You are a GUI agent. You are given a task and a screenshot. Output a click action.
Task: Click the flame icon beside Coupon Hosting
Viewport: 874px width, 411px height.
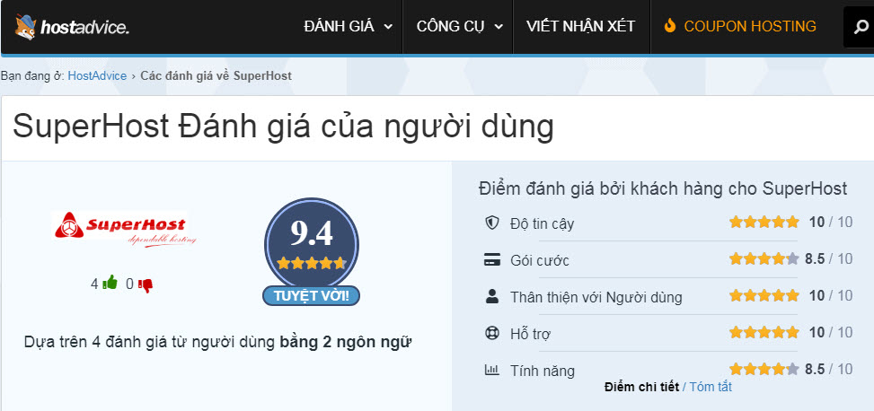(x=669, y=26)
